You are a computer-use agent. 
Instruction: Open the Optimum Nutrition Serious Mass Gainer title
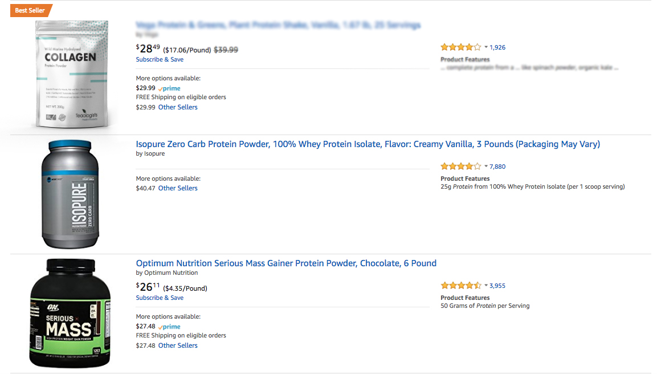(x=286, y=263)
